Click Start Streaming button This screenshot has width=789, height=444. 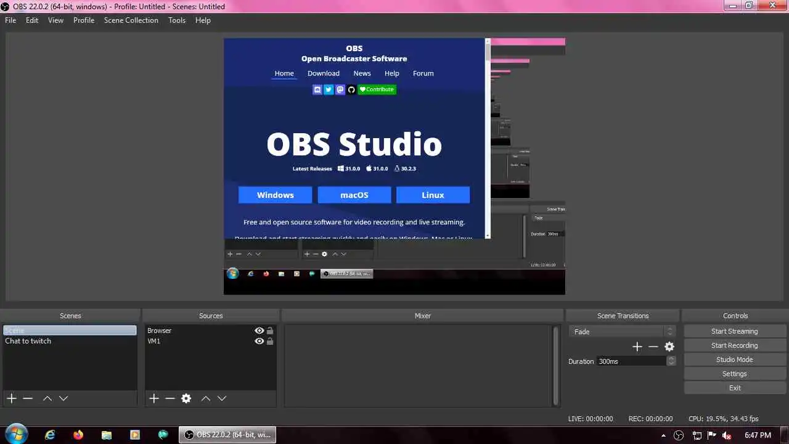tap(734, 331)
